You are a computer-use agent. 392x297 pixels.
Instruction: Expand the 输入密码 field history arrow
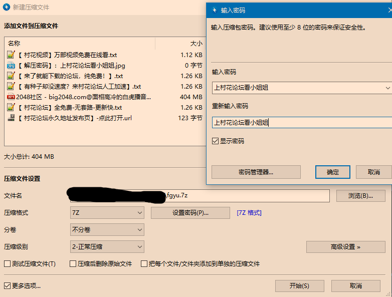pyautogui.click(x=387, y=88)
